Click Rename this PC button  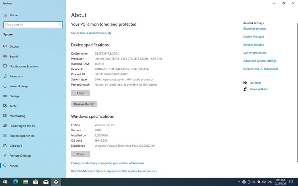(84, 104)
